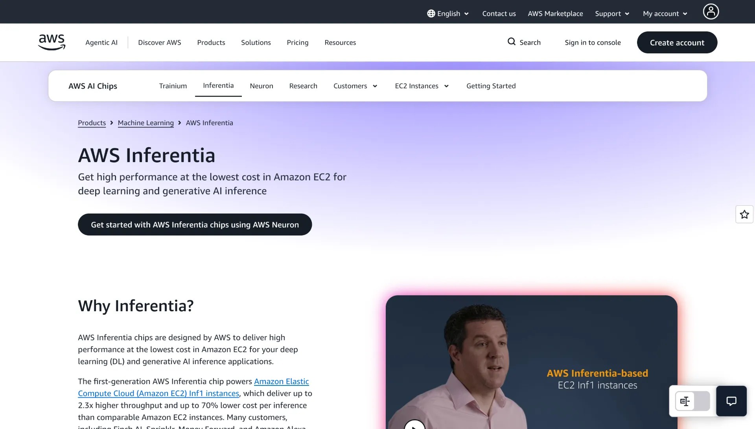This screenshot has height=429, width=755.
Task: Click the globe icon next to English
Action: pyautogui.click(x=431, y=13)
